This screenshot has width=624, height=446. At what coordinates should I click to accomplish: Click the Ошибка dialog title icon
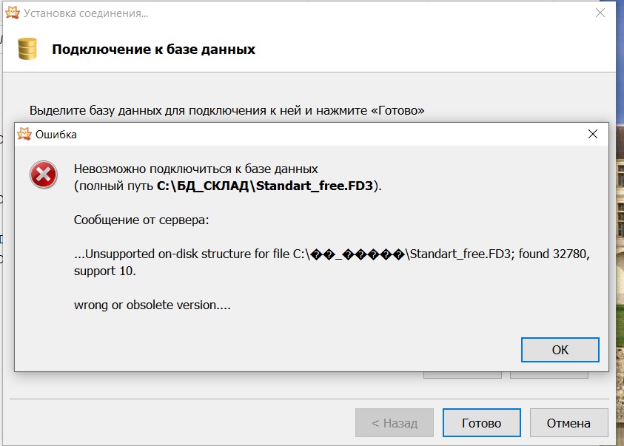24,134
